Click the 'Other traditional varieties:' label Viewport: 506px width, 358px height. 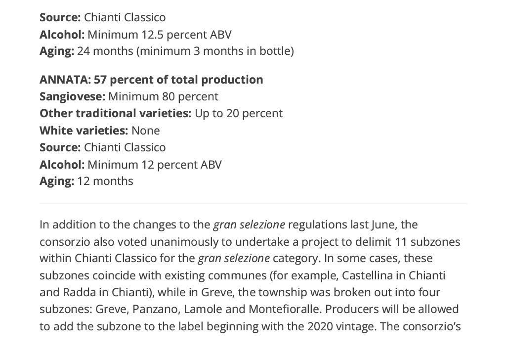click(115, 113)
